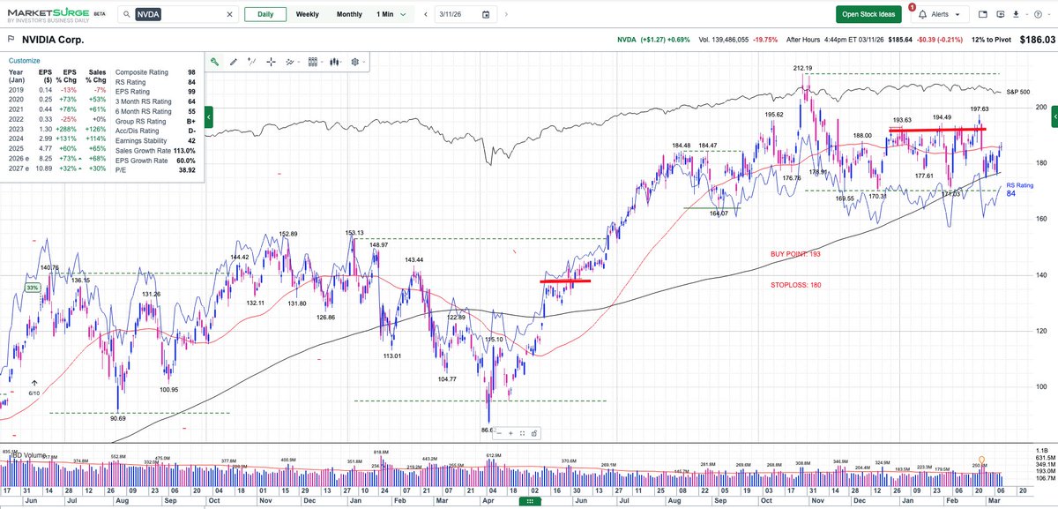This screenshot has width=1058, height=509.
Task: Expand bottom panel green handle
Action: (x=529, y=501)
